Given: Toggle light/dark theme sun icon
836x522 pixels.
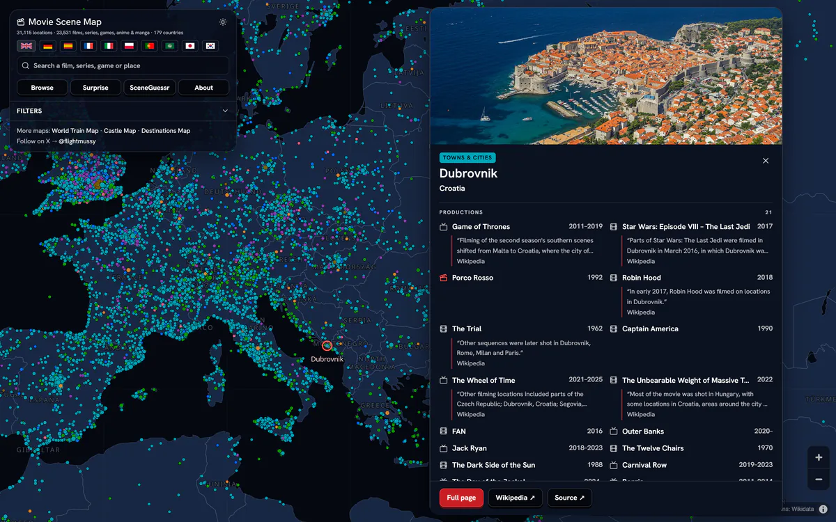Looking at the screenshot, I should tap(223, 22).
